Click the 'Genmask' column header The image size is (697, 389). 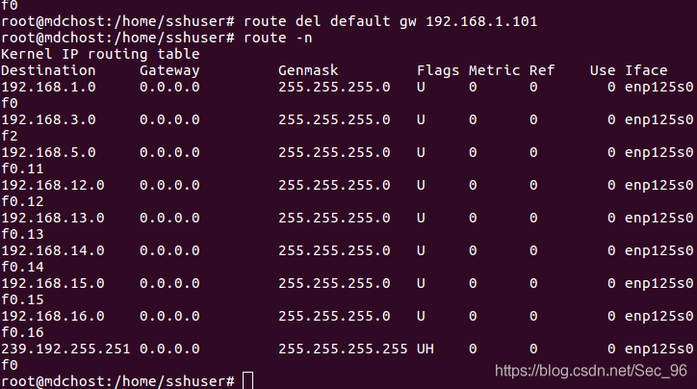pos(308,70)
